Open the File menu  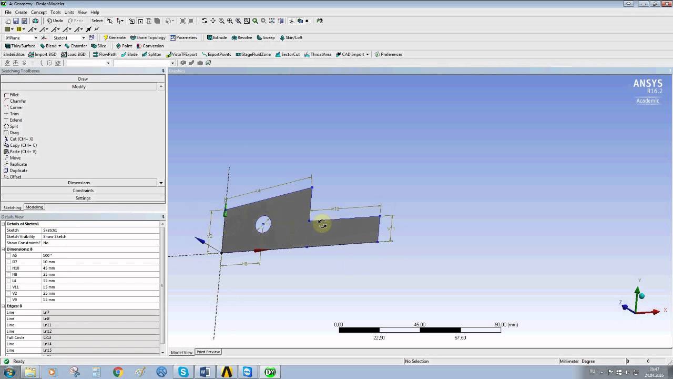pyautogui.click(x=8, y=12)
